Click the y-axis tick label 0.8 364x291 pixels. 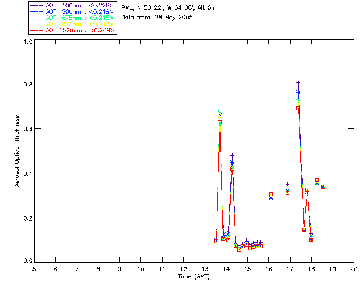pos(28,84)
